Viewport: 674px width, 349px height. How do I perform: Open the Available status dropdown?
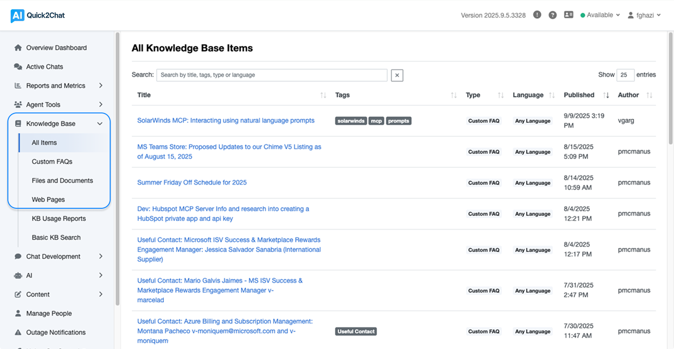[600, 15]
